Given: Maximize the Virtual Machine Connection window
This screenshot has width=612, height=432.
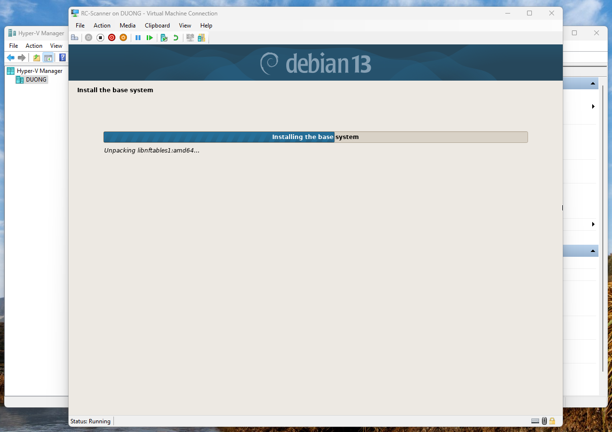Looking at the screenshot, I should pos(529,14).
